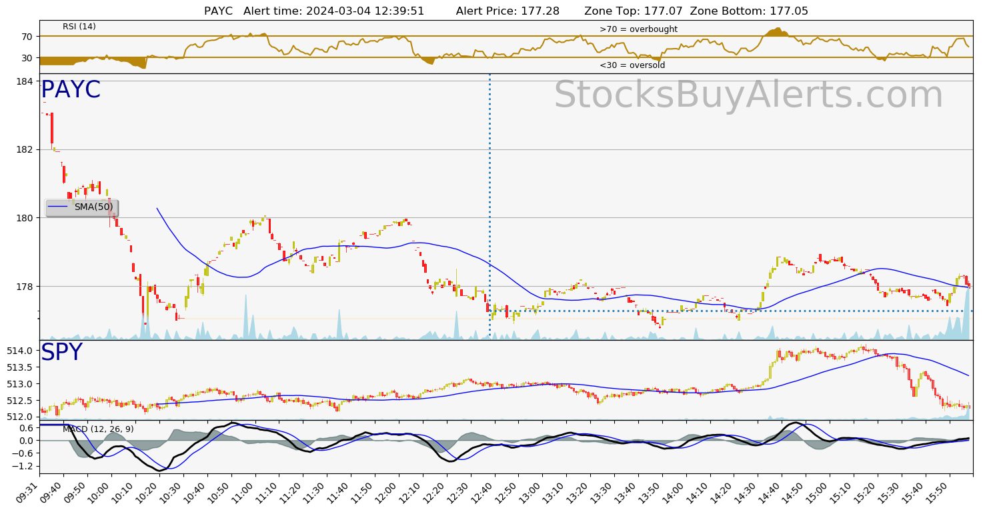
Task: Click the '<30 = oversold' annotation
Action: [632, 65]
